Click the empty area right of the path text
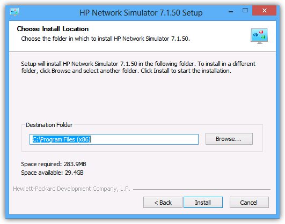This screenshot has width=285, height=224. [144, 139]
